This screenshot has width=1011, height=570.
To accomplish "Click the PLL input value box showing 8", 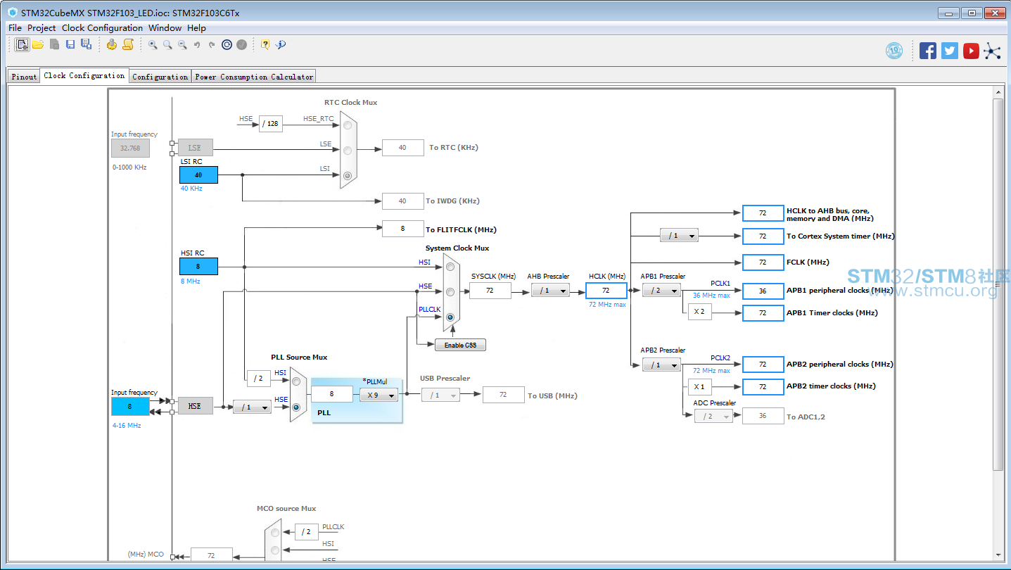I will coord(332,395).
